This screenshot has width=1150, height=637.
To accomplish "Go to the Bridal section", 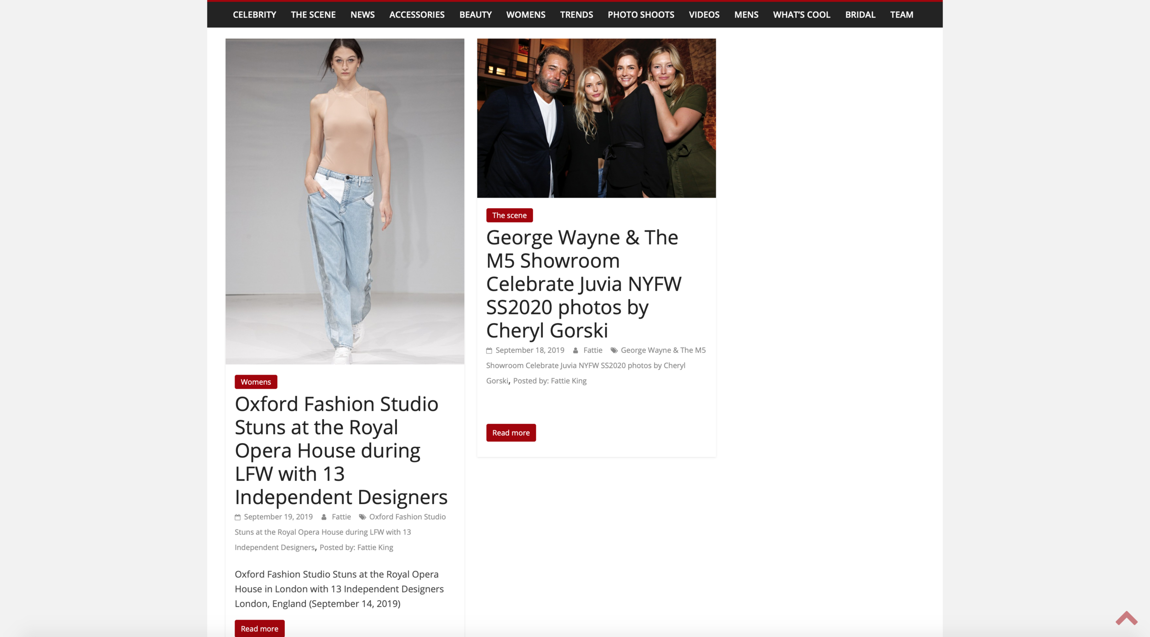I will (x=860, y=15).
